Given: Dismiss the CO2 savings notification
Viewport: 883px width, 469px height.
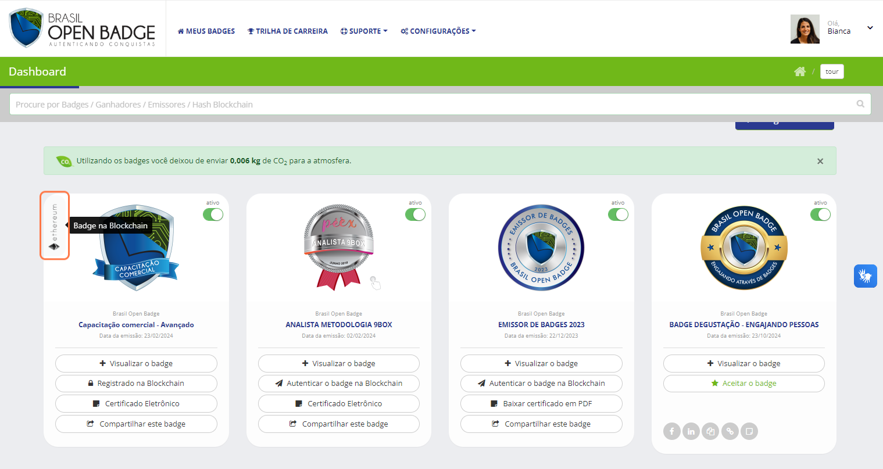Looking at the screenshot, I should (820, 161).
